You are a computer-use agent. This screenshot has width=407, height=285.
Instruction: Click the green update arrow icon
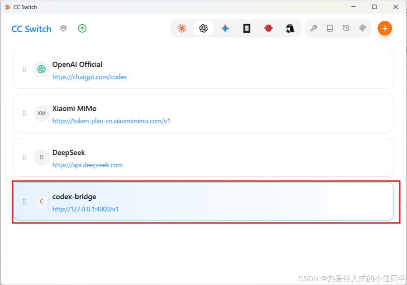tap(82, 28)
